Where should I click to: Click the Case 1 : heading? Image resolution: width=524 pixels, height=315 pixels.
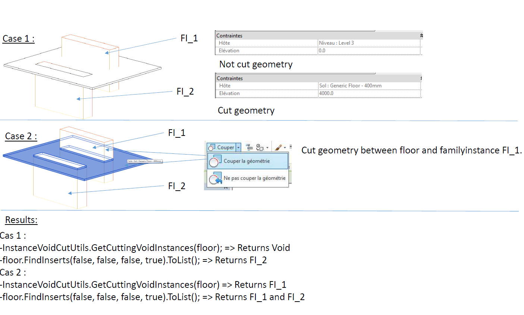tap(19, 39)
